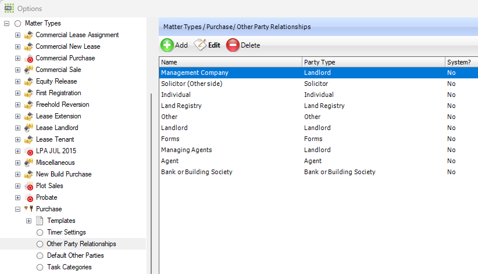Viewport: 478px width, 274px height.
Task: Sort by the System? column header
Action: [x=462, y=62]
